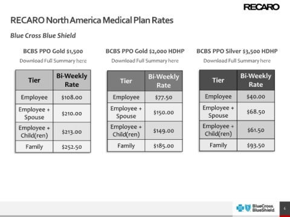
Task: Click the BlueCross BlueShield logo
Action: click(256, 208)
